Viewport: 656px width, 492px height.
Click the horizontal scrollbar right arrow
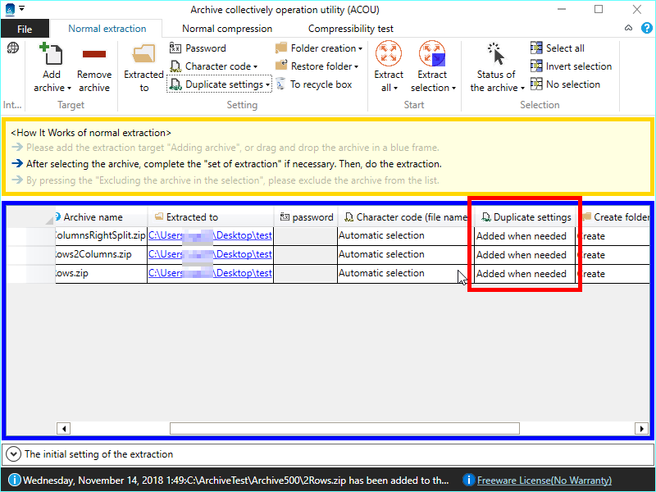click(x=642, y=428)
